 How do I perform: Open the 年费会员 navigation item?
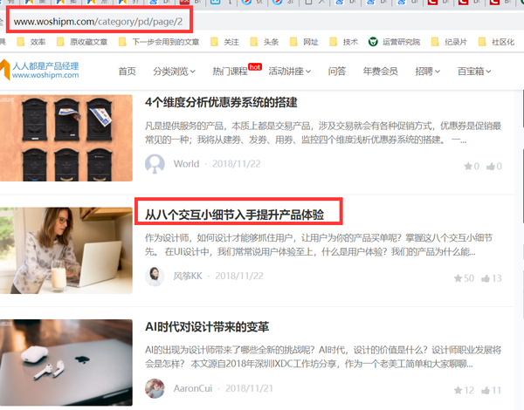(x=380, y=72)
